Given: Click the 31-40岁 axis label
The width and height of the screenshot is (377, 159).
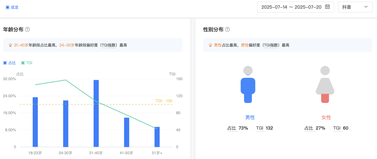Looking at the screenshot, I should (x=96, y=153).
